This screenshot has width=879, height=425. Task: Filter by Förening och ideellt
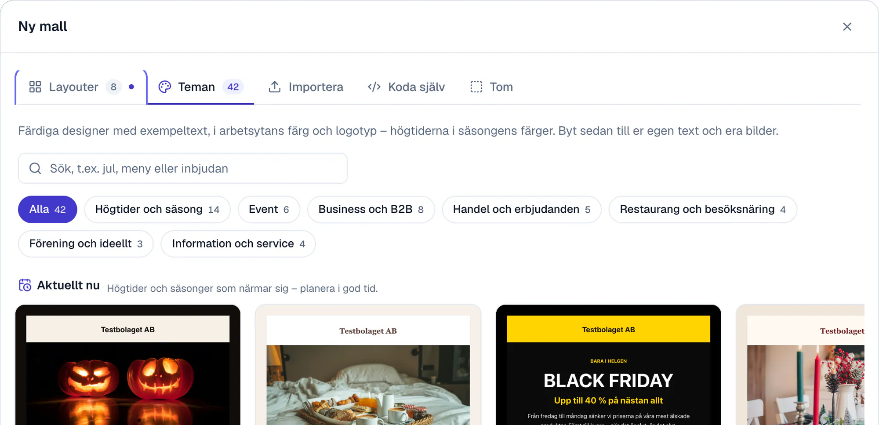point(86,243)
